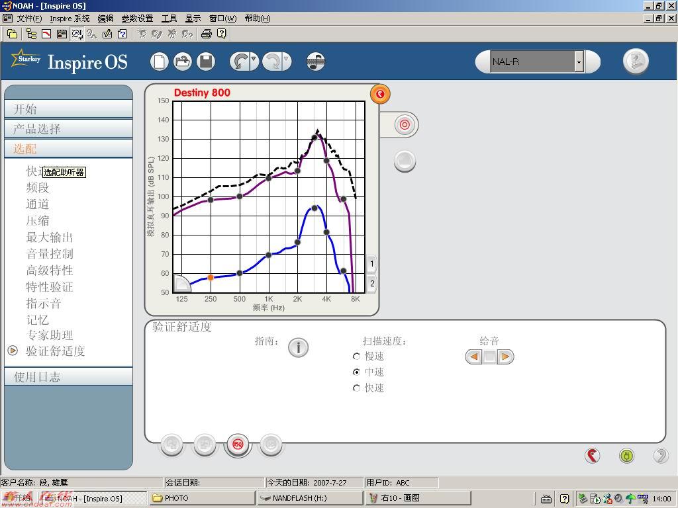Click the grey ear icon at bottom right

(x=661, y=455)
